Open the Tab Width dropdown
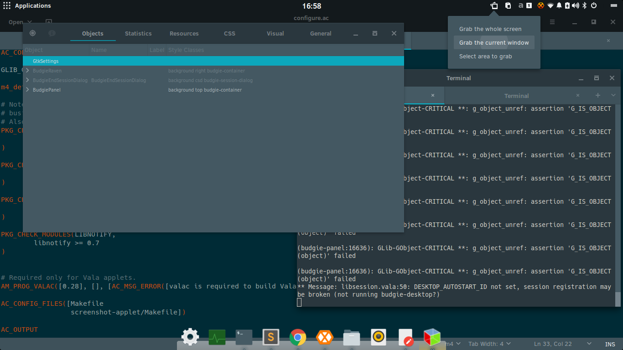The image size is (623, 350). pos(489,344)
